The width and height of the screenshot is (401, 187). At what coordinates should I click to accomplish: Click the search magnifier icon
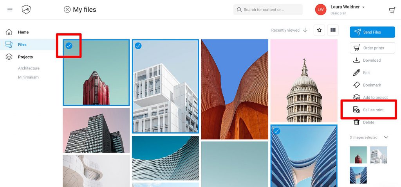pos(239,10)
